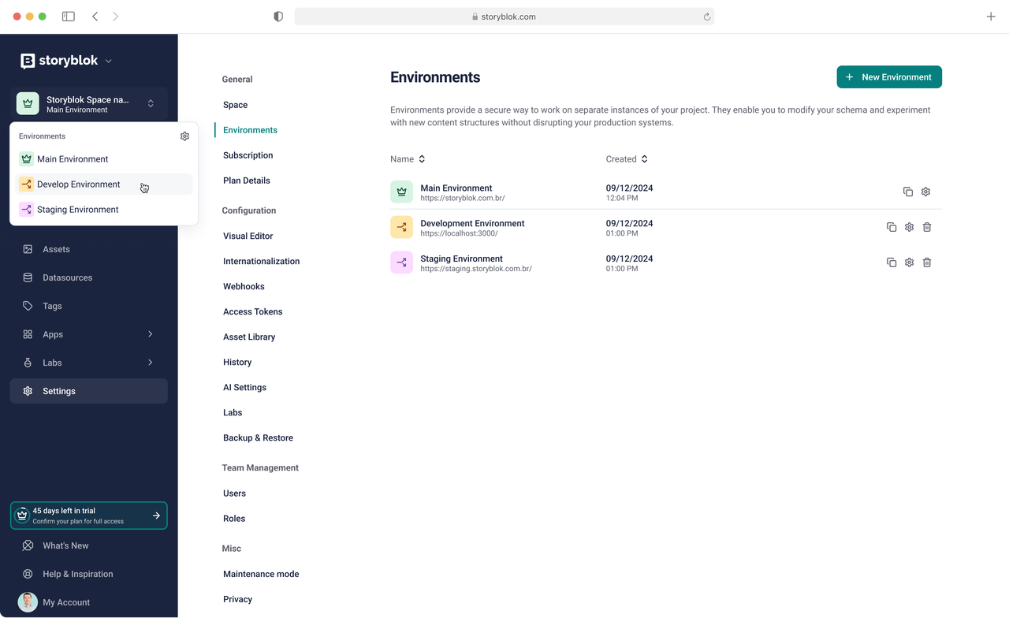The image size is (1009, 618).
Task: Click the Main Environment crown icon in table
Action: point(401,192)
